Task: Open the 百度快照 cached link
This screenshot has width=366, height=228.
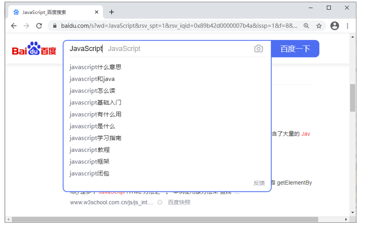Action: 179,202
